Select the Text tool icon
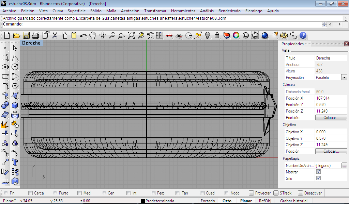Viewport: 349px width, 204px height. [x=15, y=162]
